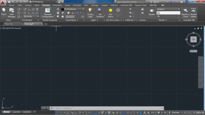Launch the View Manager
The image size is (205, 115).
pyautogui.click(x=12, y=12)
